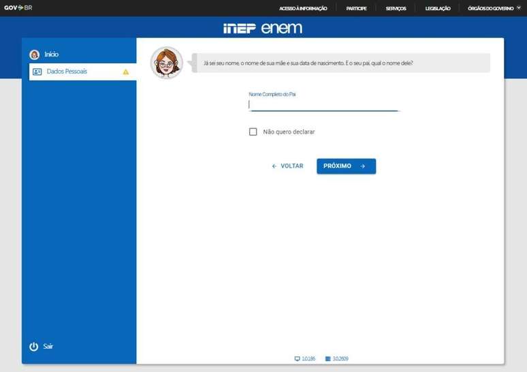Image resolution: width=527 pixels, height=372 pixels.
Task: Click the Sair power icon
Action: tap(33, 346)
